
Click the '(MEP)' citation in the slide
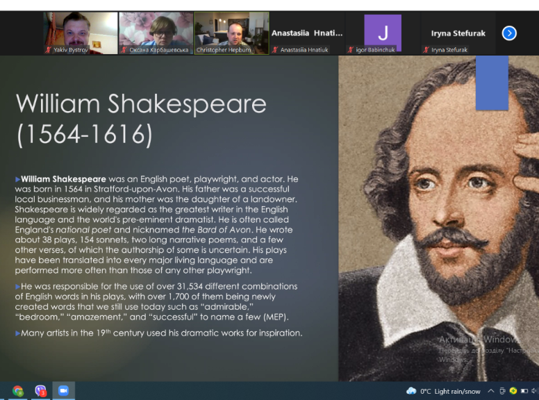[x=276, y=317]
